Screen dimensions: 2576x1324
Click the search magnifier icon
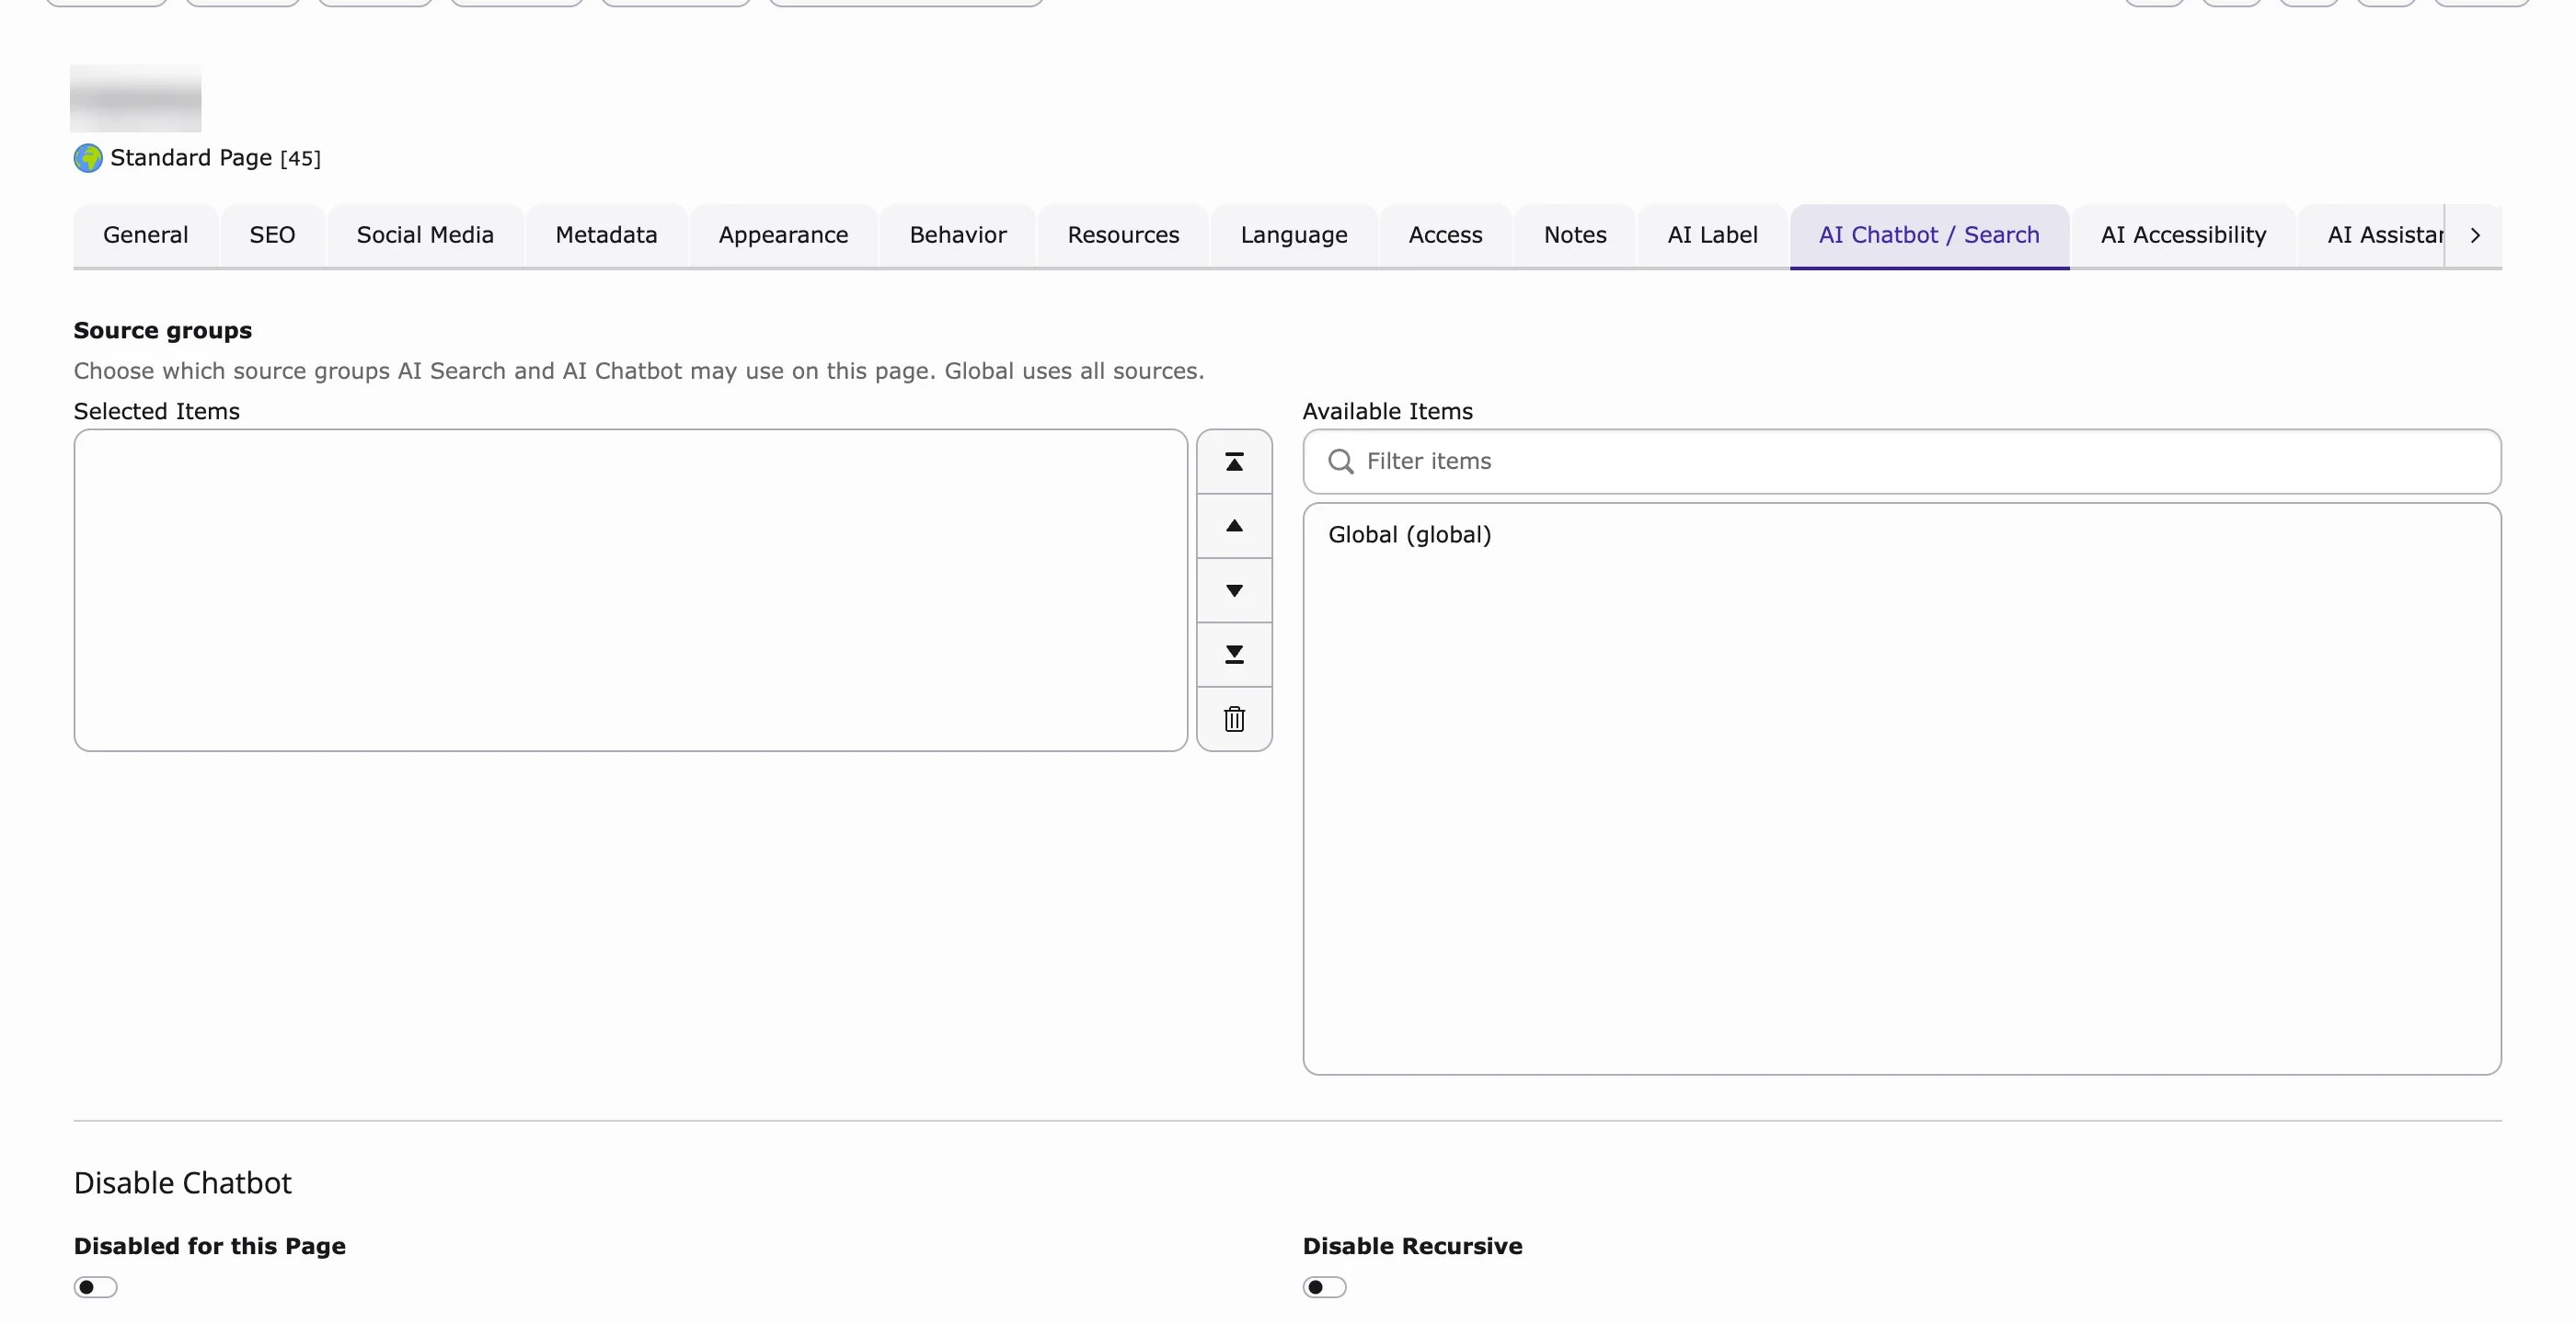click(1340, 462)
